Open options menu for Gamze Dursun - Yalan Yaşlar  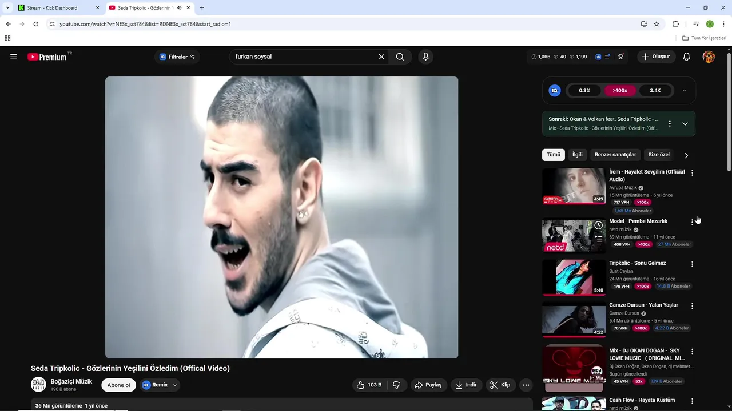coord(692,306)
